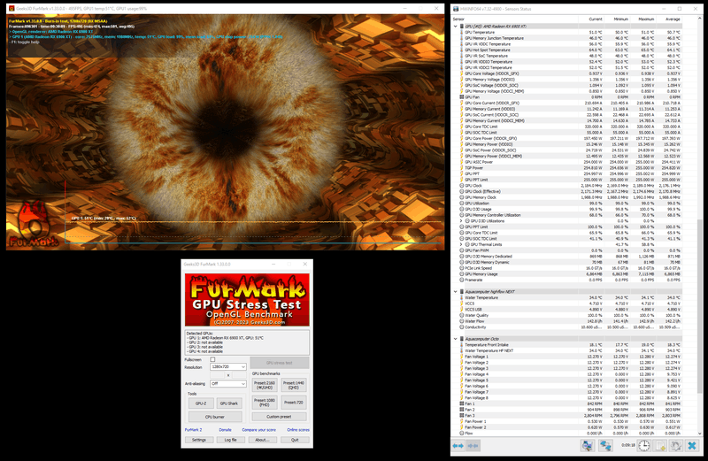Screen dimensions: 708x461
Task: Click the custom height field right of the x
Action: click(x=239, y=375)
